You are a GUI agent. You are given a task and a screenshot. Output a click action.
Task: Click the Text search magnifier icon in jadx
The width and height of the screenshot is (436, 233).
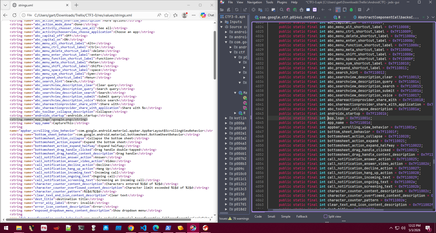click(281, 10)
